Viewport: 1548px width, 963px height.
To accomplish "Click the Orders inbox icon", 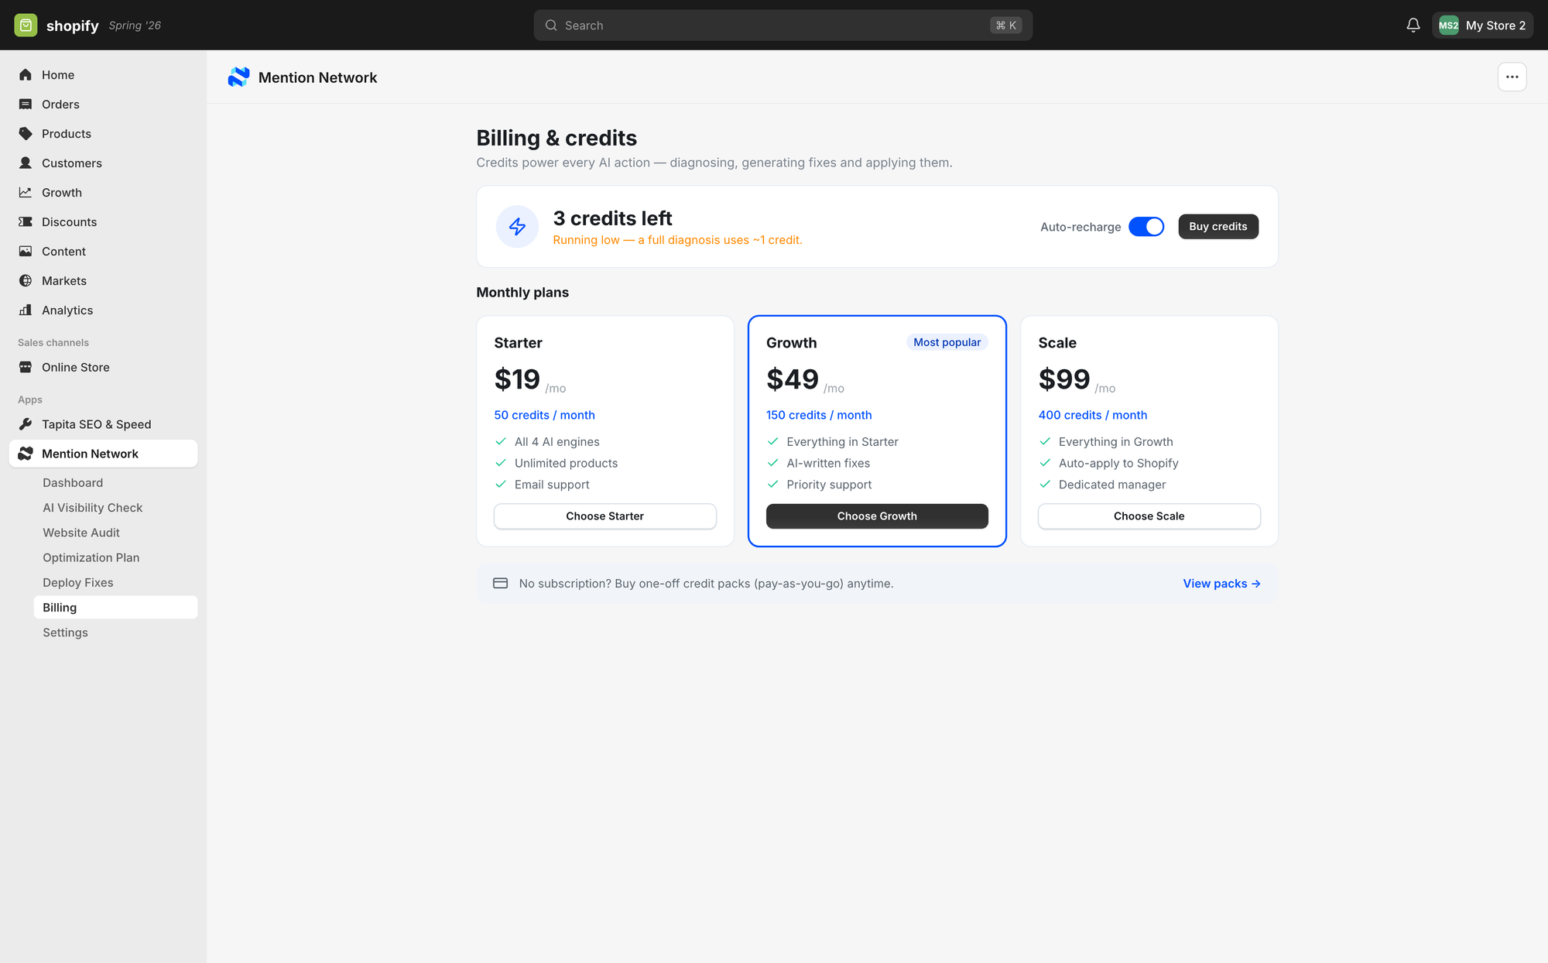I will pos(26,105).
